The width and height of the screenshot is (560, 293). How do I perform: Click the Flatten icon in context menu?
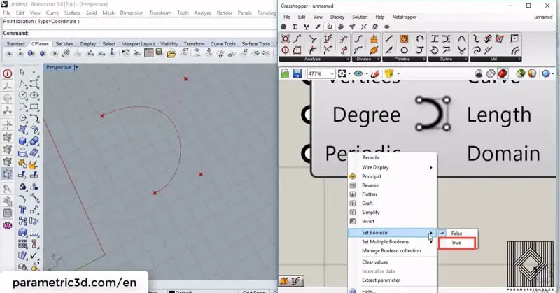pyautogui.click(x=353, y=194)
